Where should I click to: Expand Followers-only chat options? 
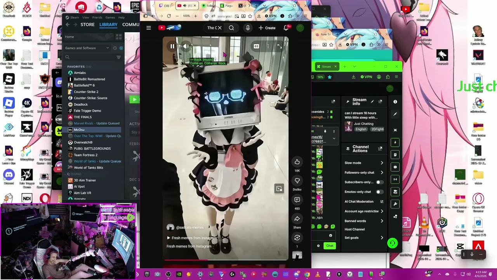click(382, 173)
